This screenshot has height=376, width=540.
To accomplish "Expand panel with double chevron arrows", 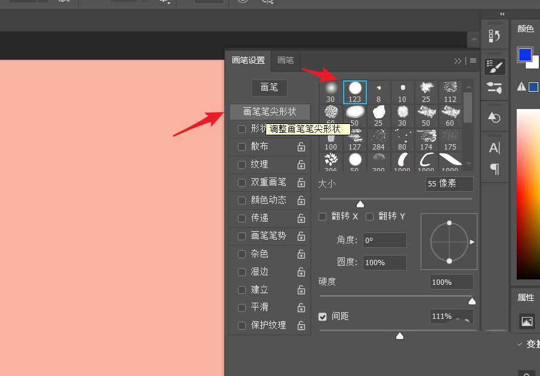I will 458,61.
